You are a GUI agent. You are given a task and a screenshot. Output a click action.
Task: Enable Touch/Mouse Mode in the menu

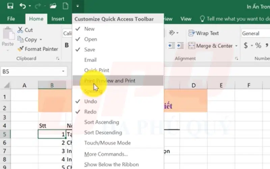[x=118, y=143]
